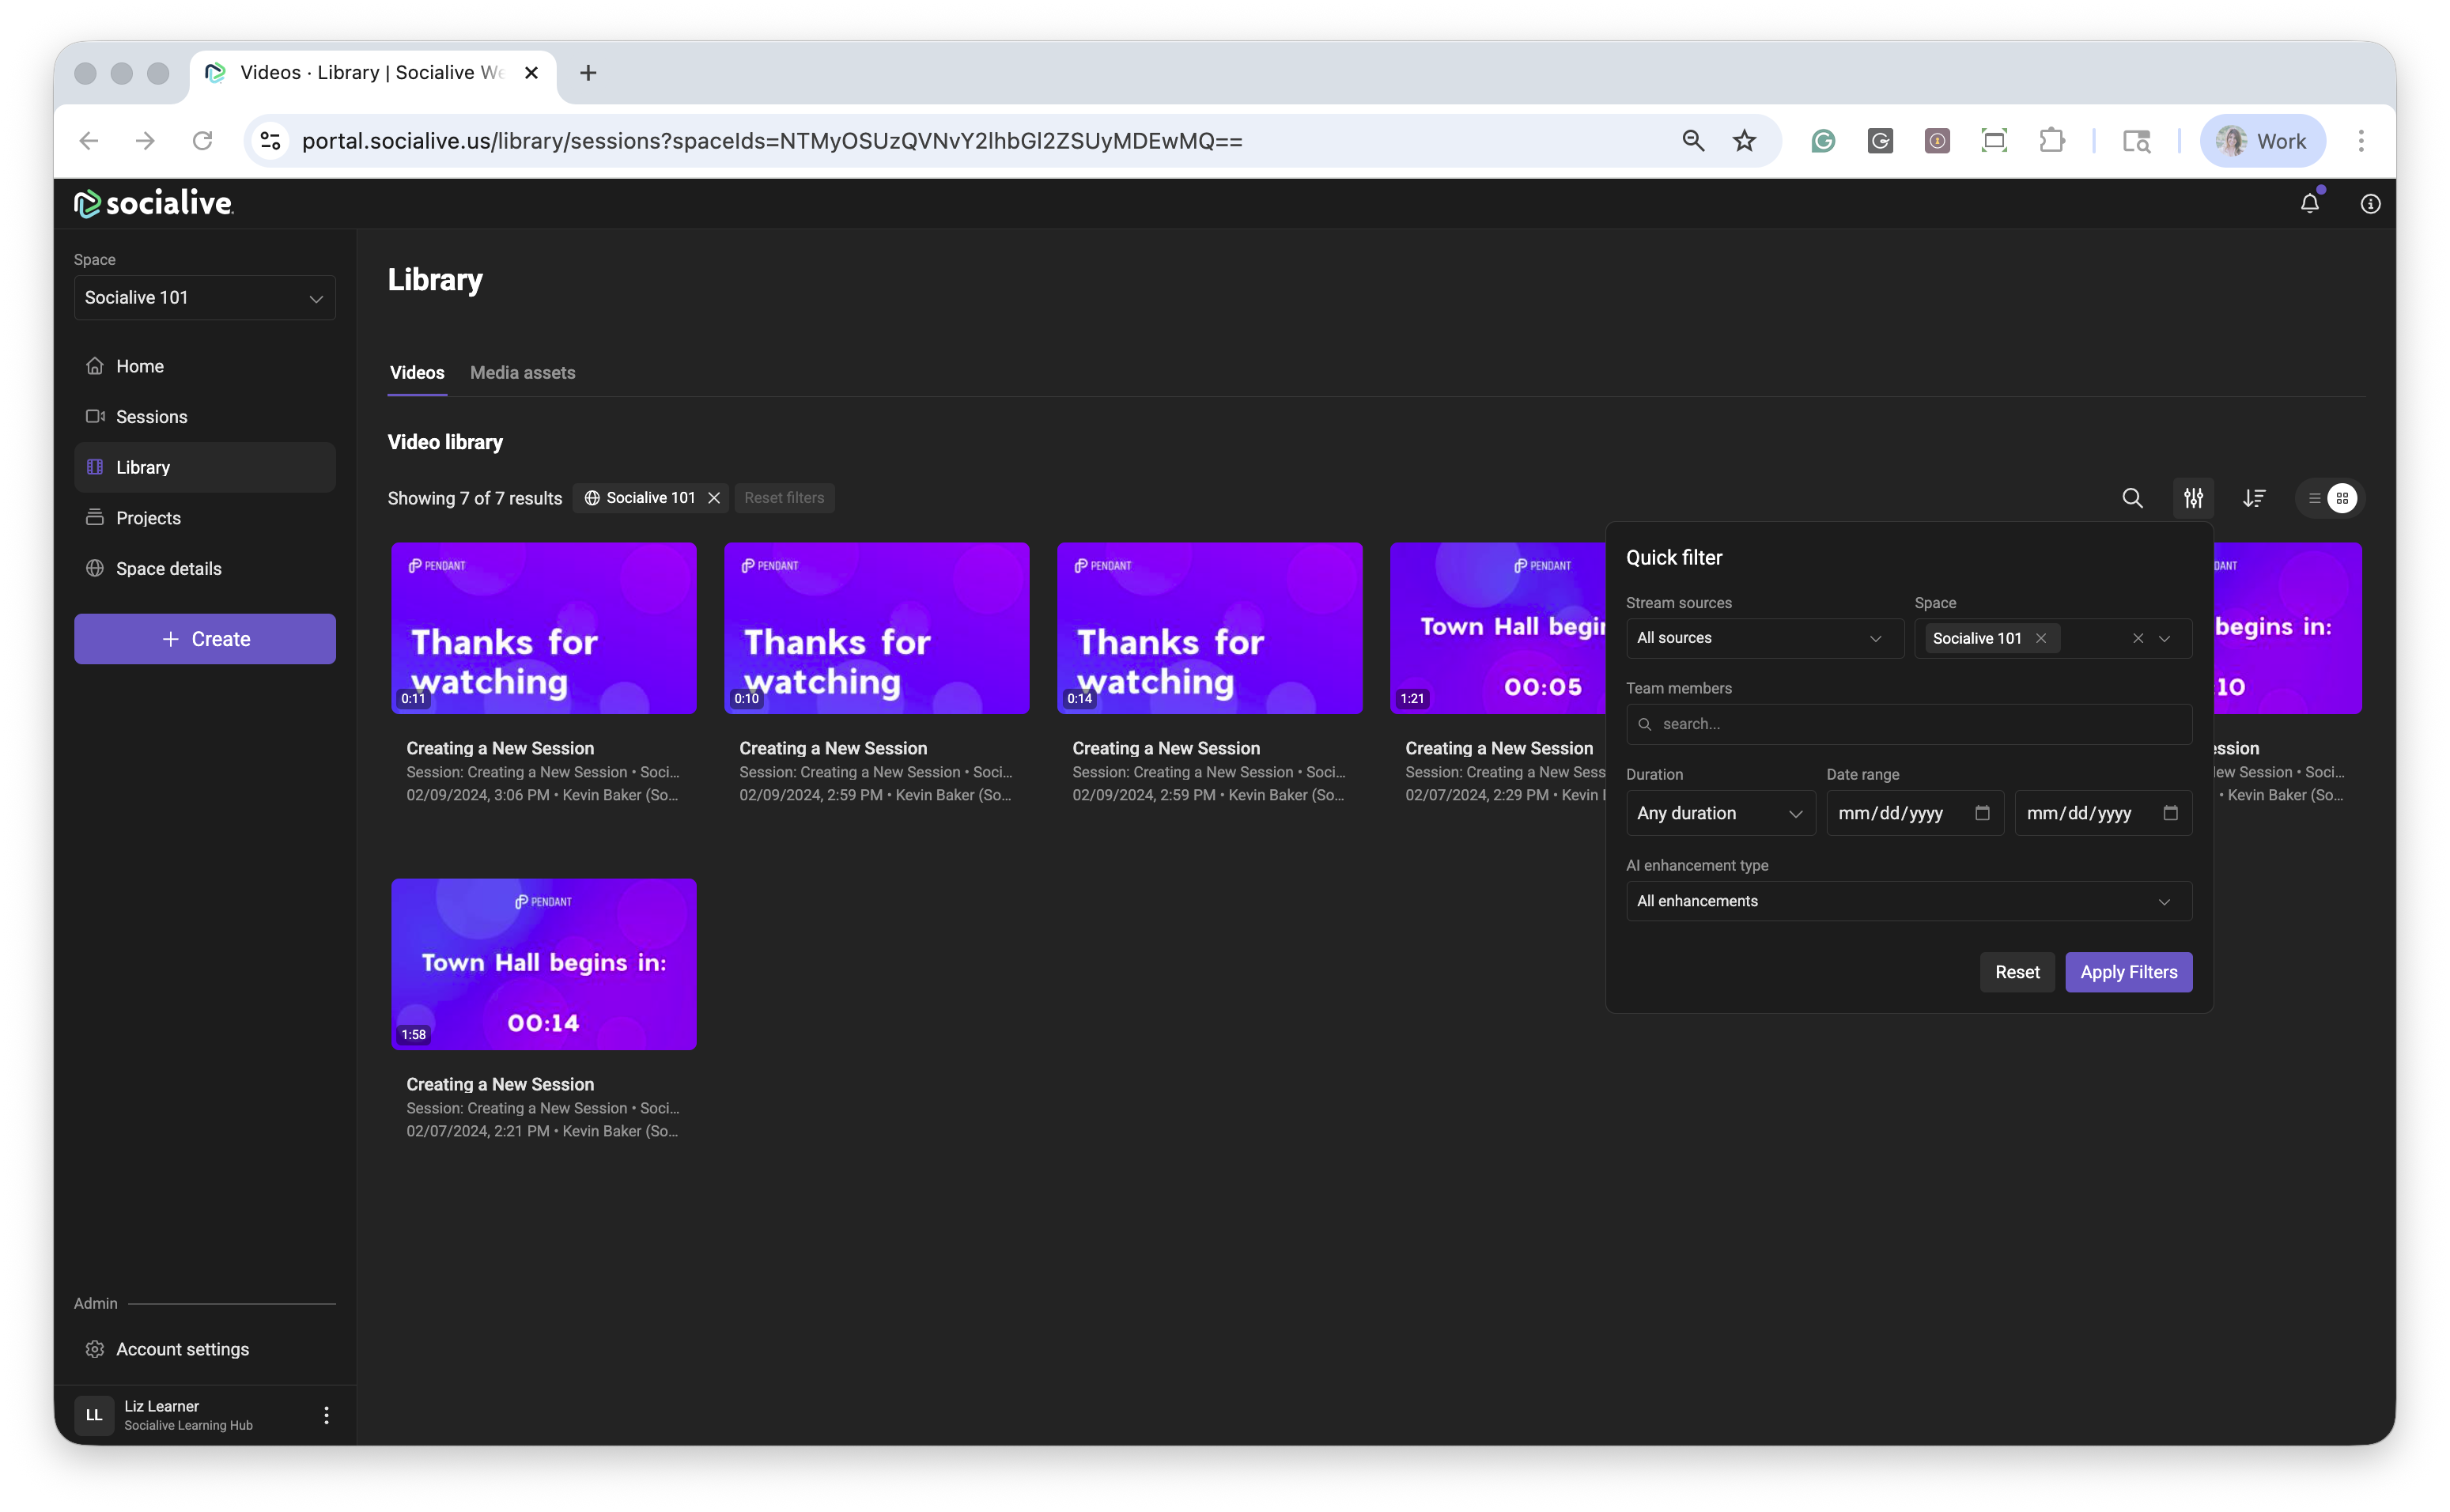The height and width of the screenshot is (1512, 2450).
Task: Click the Team members search field
Action: click(x=1908, y=724)
